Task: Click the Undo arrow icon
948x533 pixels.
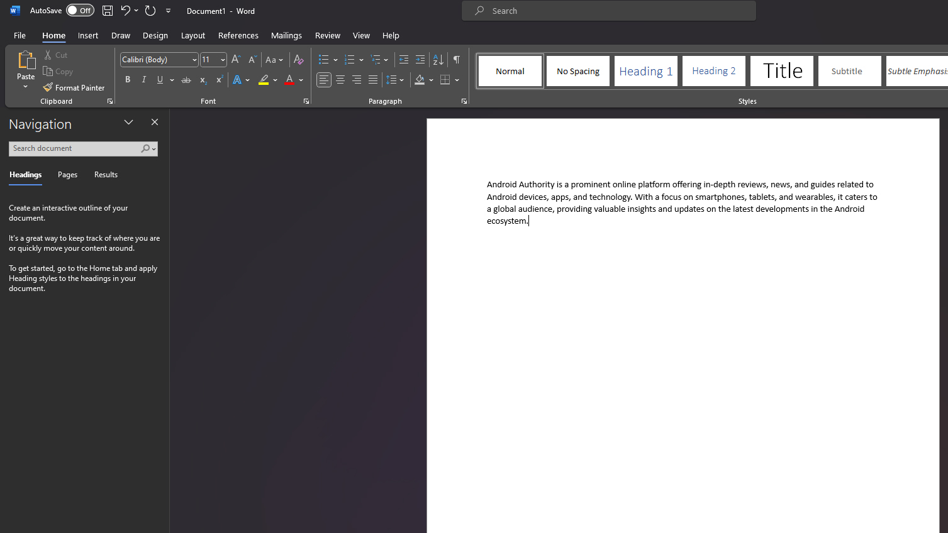Action: (125, 11)
